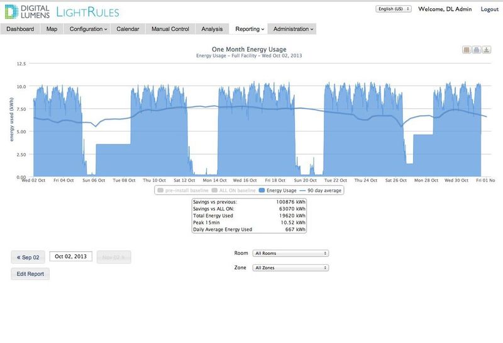Screen dimensions: 503x343
Task: Click the 63070 kWh value
Action: click(292, 209)
